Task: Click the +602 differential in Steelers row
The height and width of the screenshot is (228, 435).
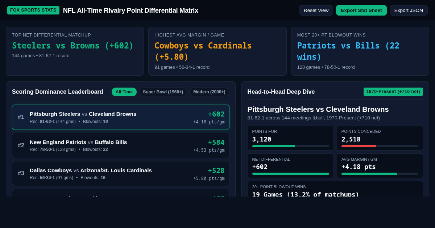Action: click(x=216, y=114)
